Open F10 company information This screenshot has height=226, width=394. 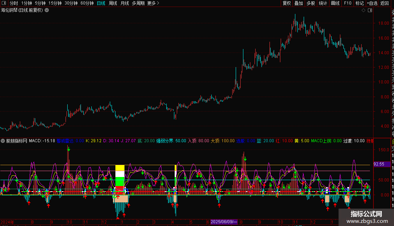(x=348, y=3)
